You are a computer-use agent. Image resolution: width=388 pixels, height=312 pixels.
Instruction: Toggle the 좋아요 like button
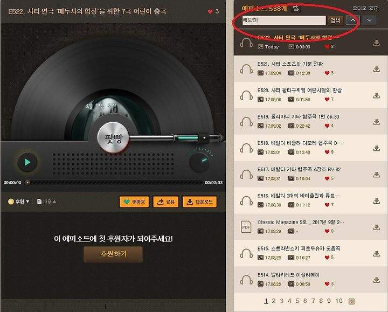[134, 202]
